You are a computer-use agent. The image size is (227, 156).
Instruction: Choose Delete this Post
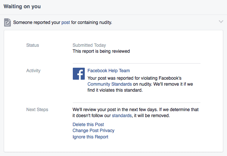pos(88,125)
